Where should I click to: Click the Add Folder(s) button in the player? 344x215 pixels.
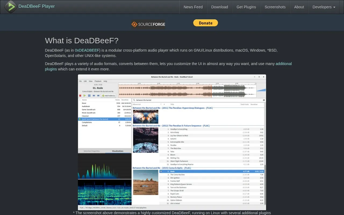point(109,95)
